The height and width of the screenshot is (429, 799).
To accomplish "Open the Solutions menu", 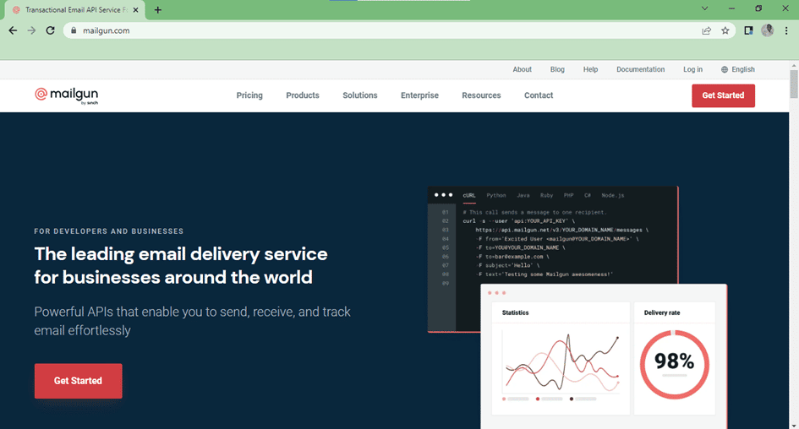I will [x=359, y=95].
